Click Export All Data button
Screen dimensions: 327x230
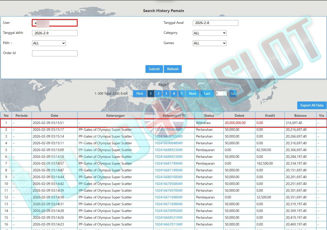tap(312, 105)
